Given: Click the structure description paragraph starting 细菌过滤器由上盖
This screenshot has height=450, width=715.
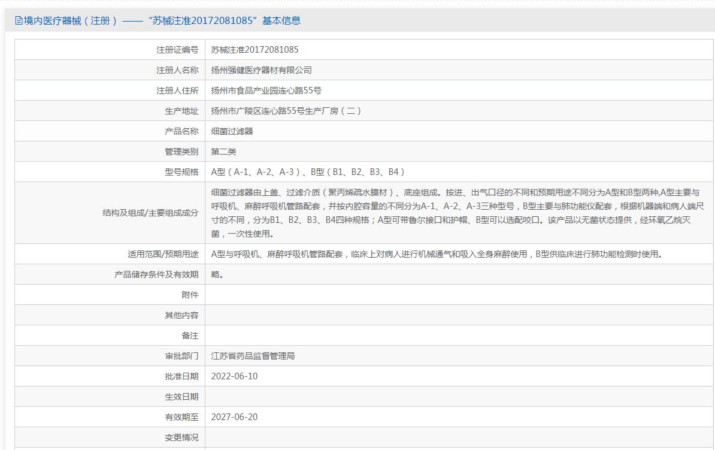Looking at the screenshot, I should 458,213.
